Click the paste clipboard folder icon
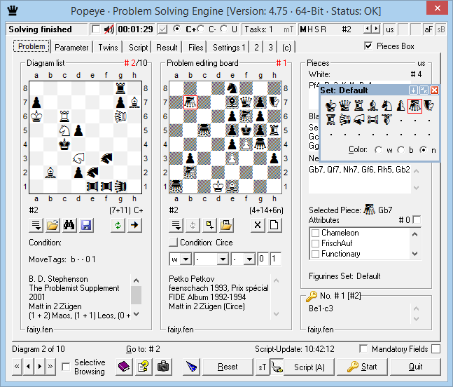453x387 pixels. click(x=226, y=225)
